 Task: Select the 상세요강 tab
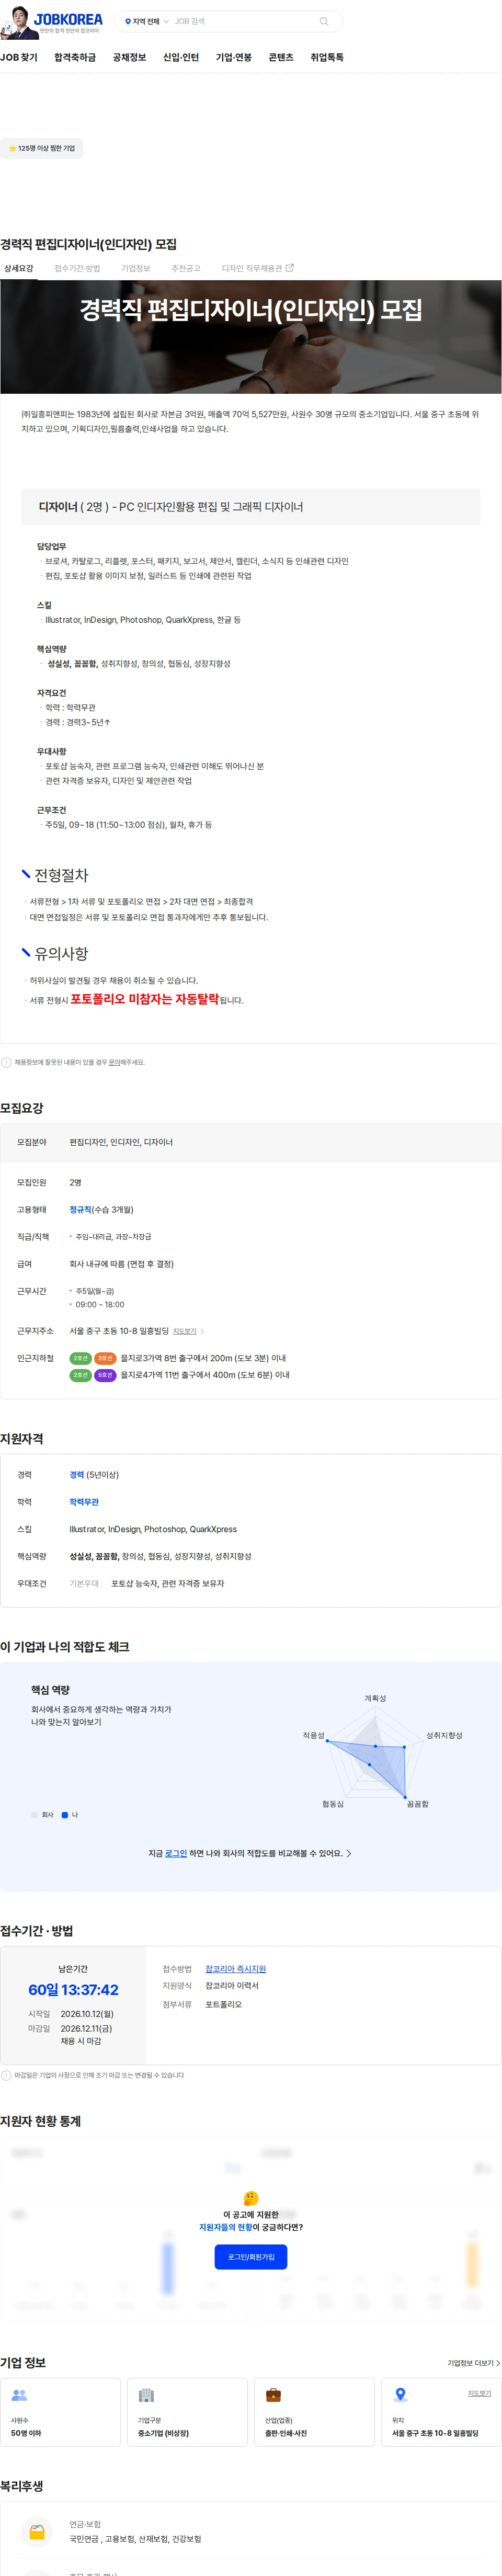[18, 268]
